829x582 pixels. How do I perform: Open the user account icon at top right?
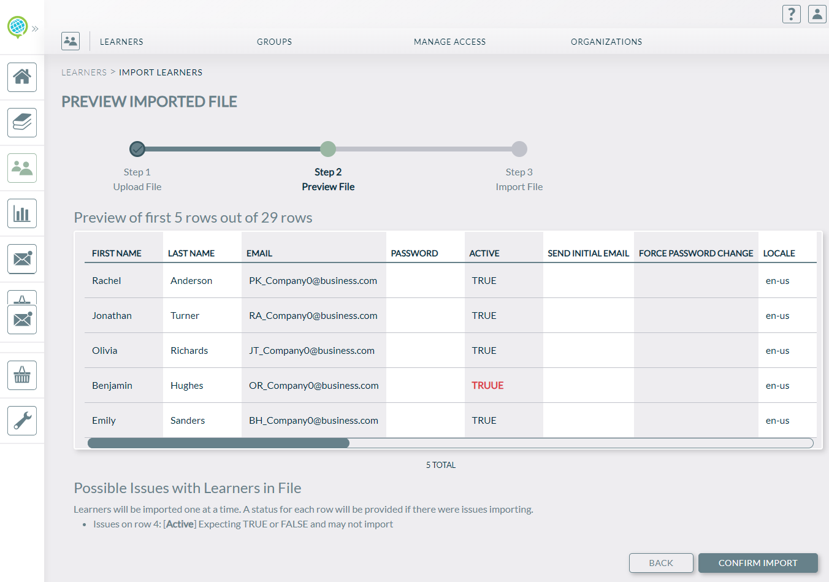click(x=817, y=13)
